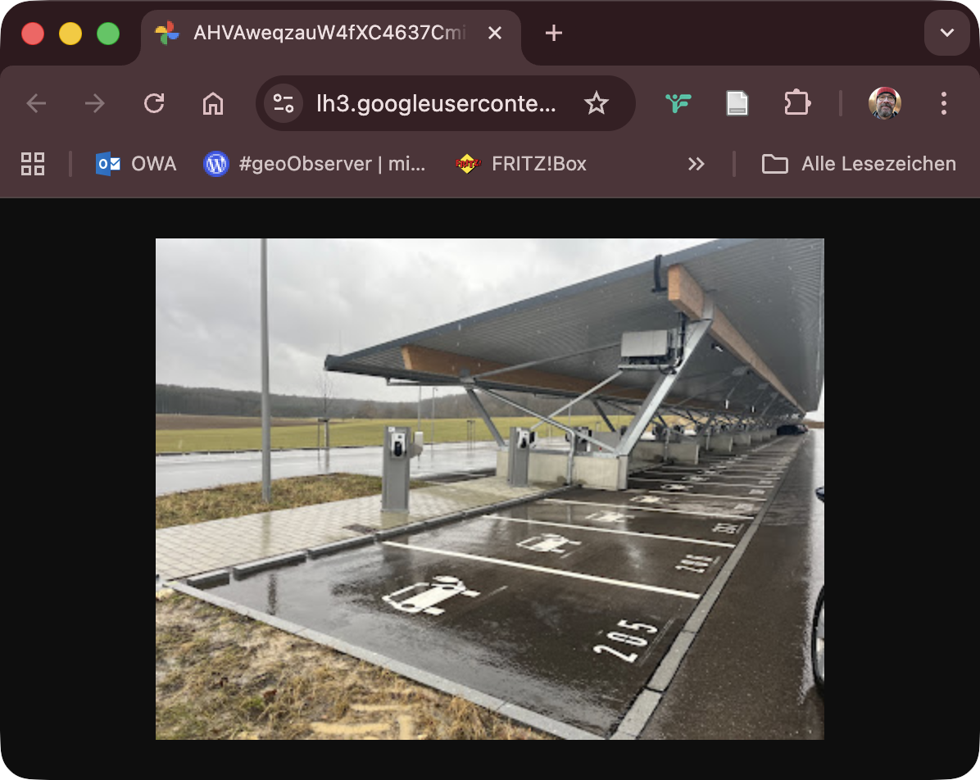
Task: Open site information icon in address bar
Action: click(x=284, y=103)
